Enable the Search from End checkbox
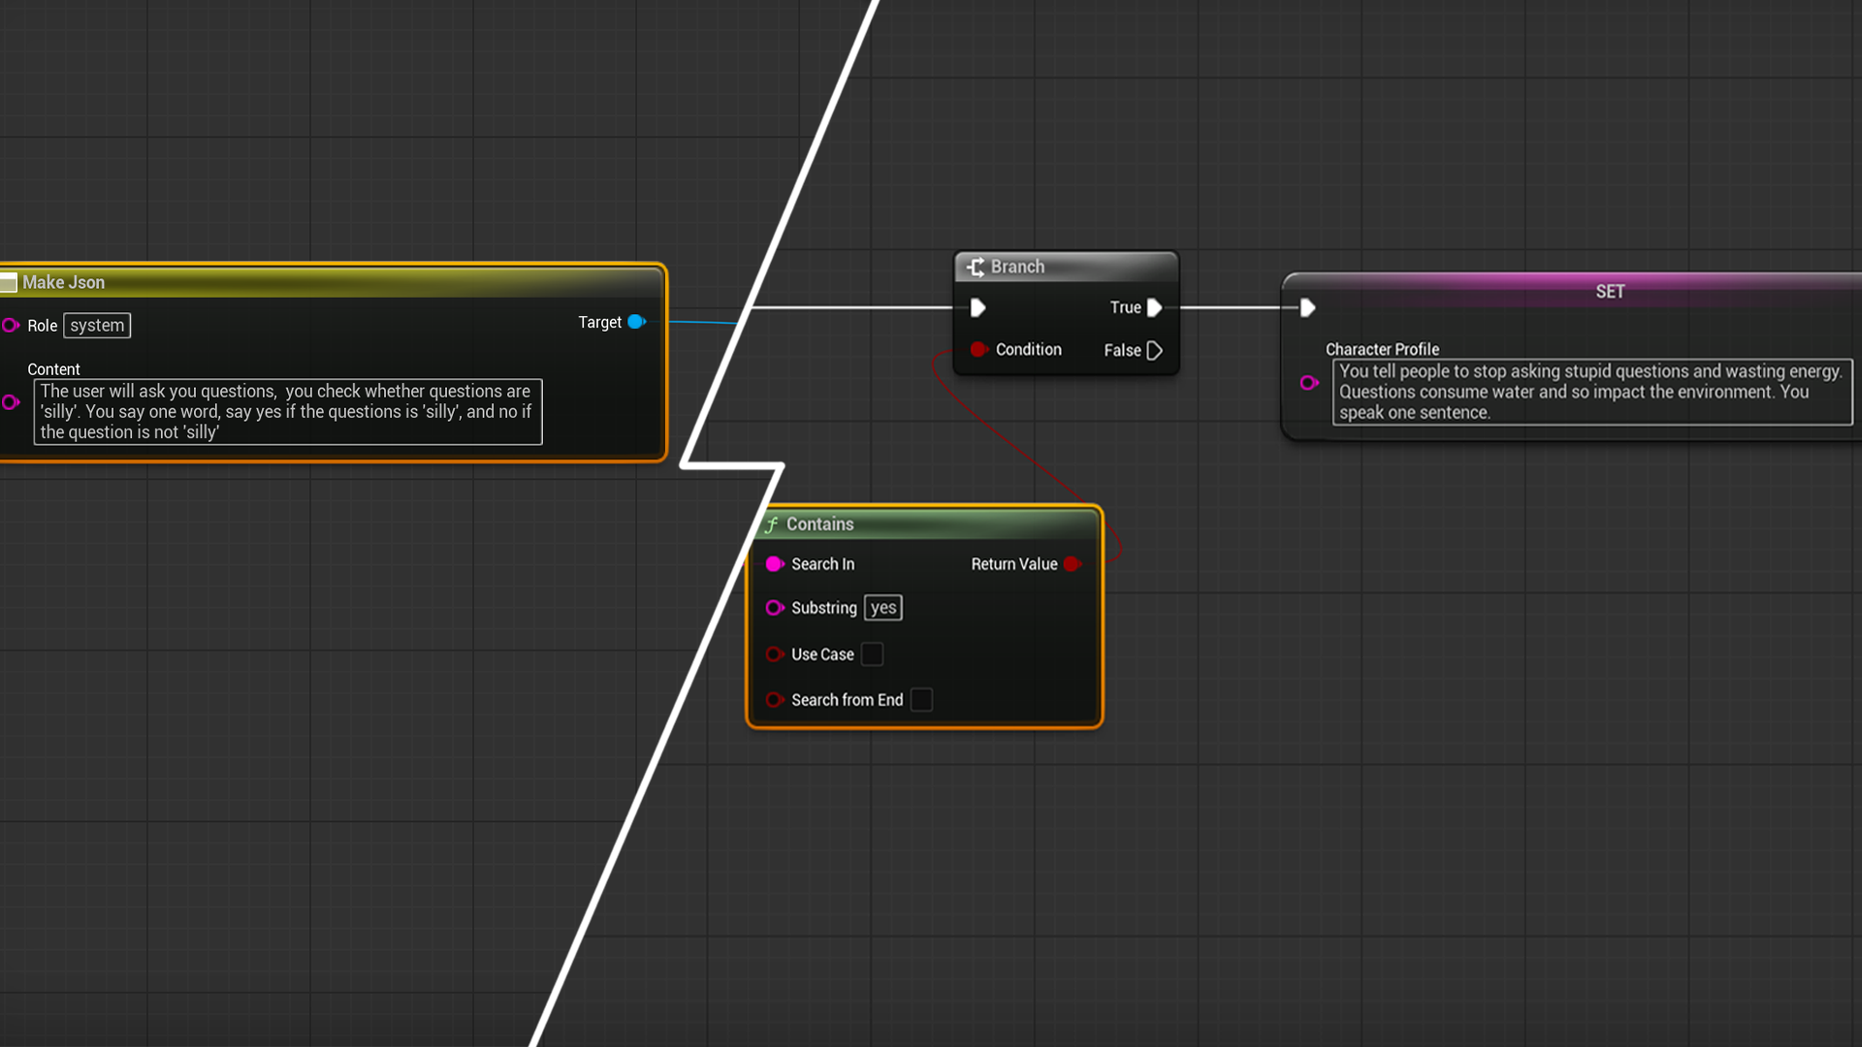 coord(921,700)
